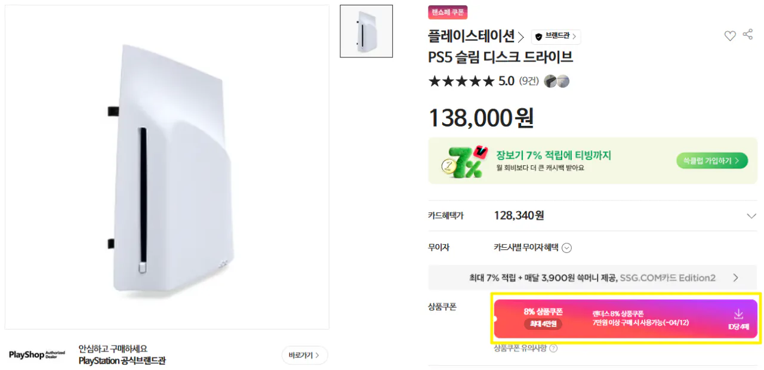This screenshot has width=764, height=370.
Task: Expand the 카드혜택가 price details chevron
Action: (751, 215)
